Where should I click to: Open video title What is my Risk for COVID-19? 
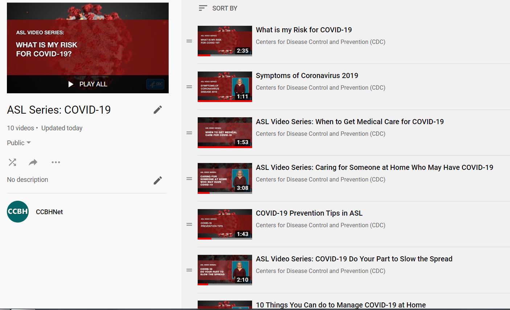coord(304,30)
